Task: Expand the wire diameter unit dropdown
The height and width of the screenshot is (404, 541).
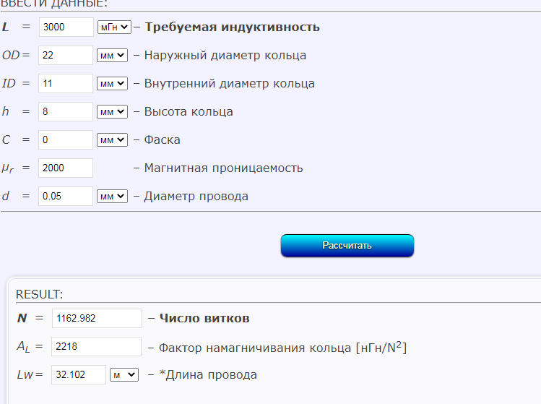Action: pos(112,197)
